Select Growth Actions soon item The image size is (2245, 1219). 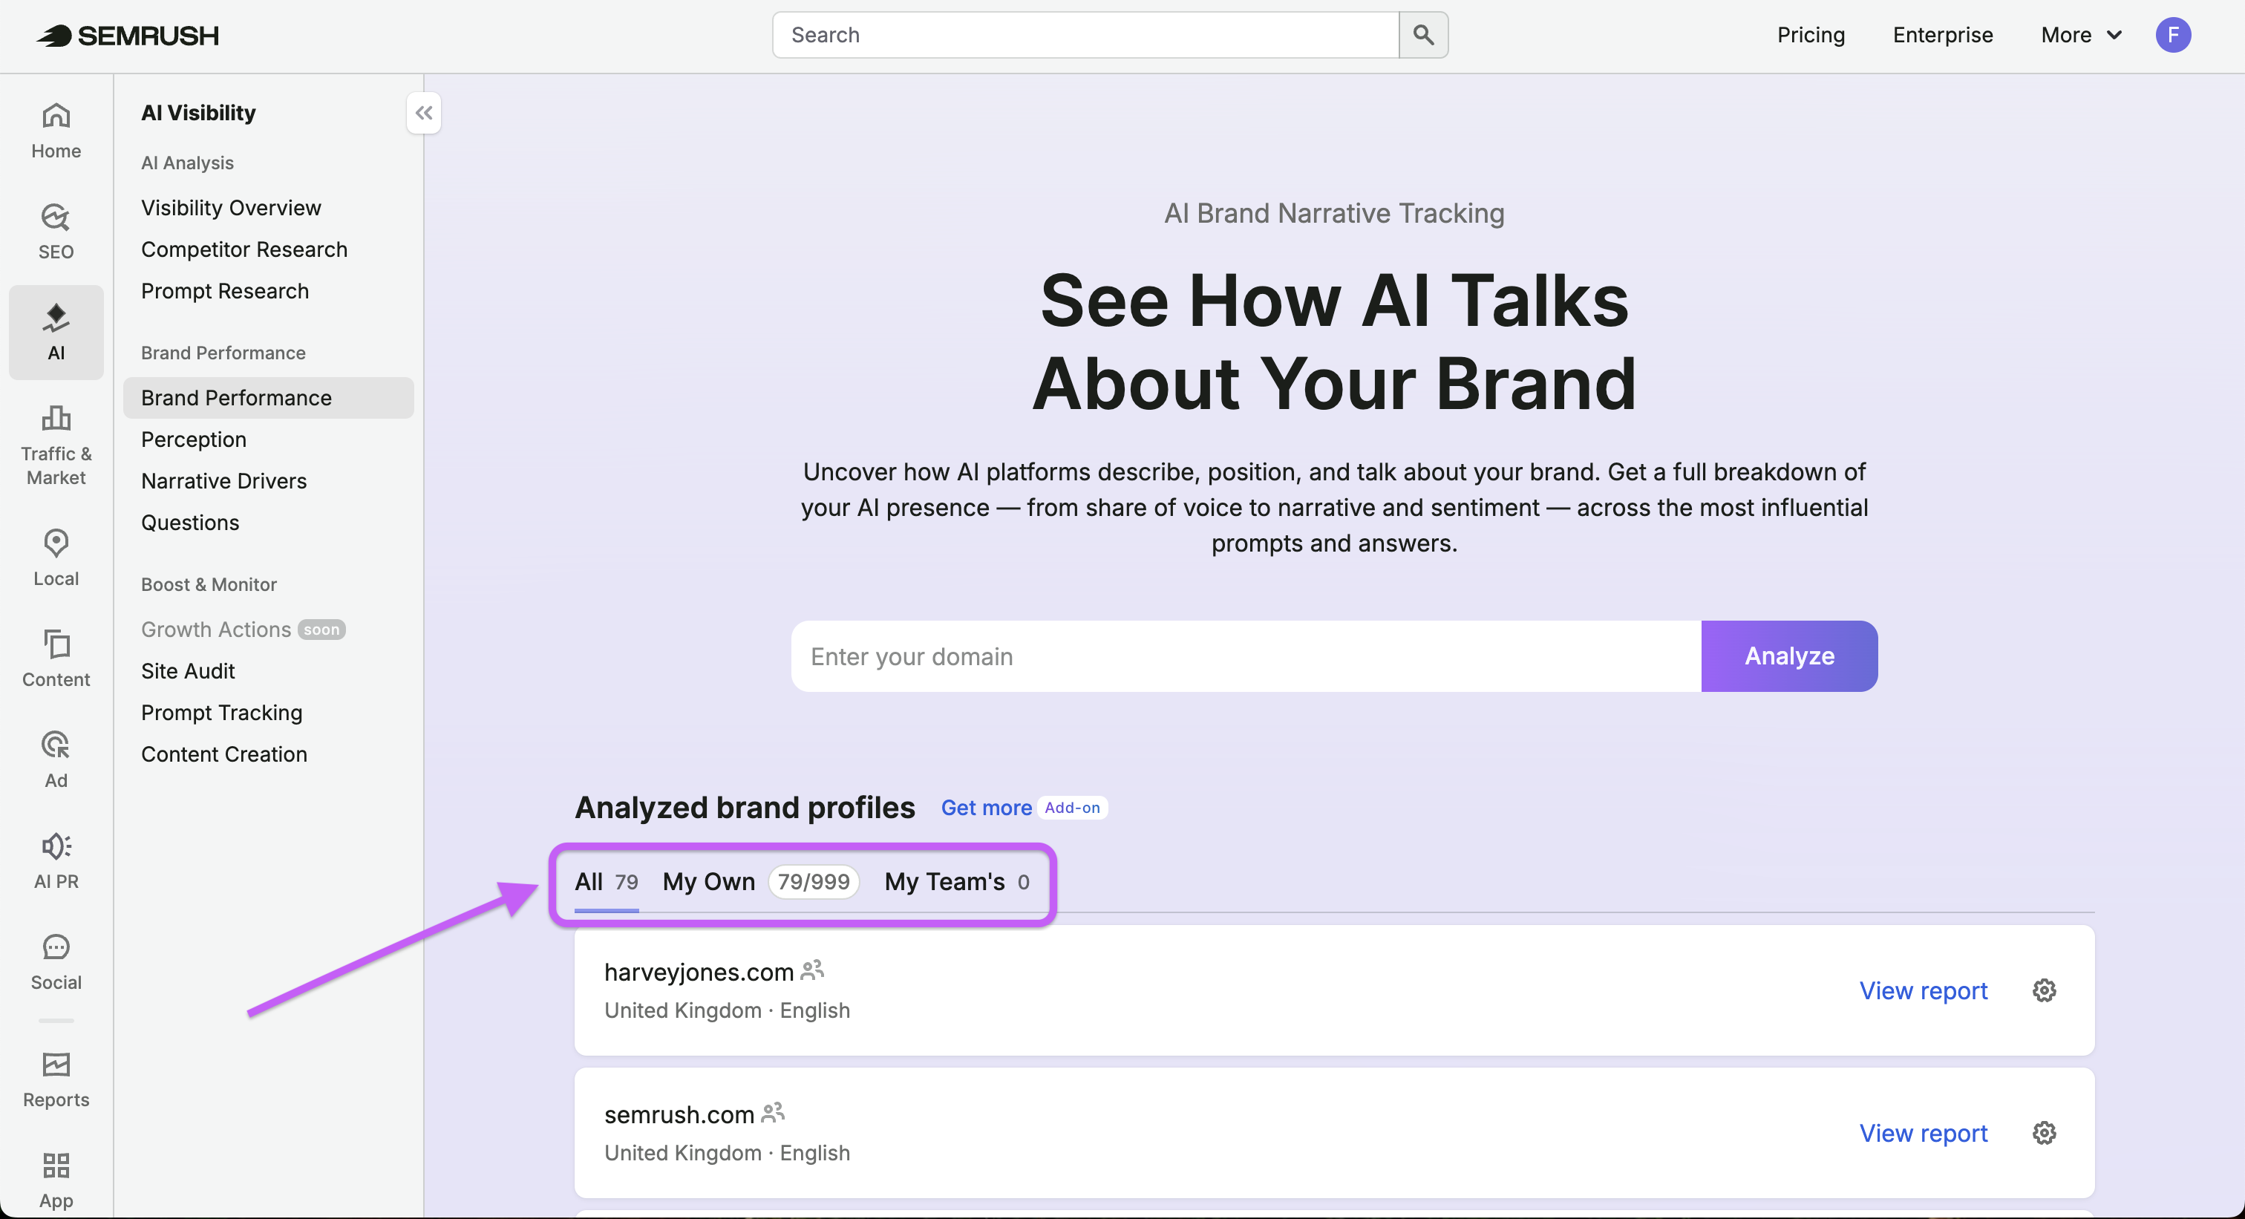pyautogui.click(x=244, y=629)
